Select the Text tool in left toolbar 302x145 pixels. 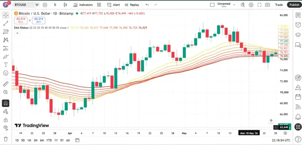tap(6, 65)
